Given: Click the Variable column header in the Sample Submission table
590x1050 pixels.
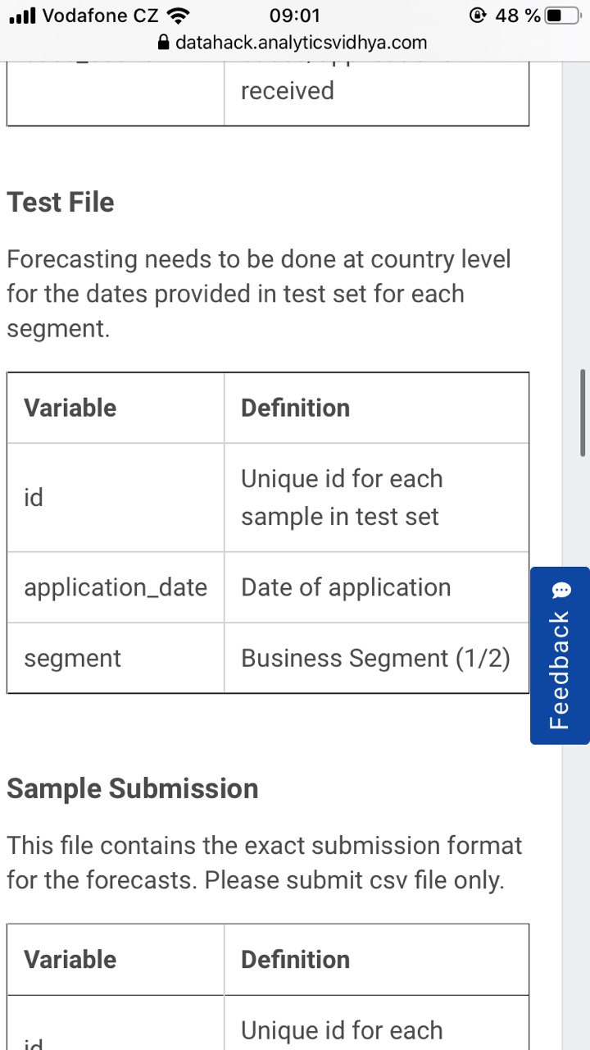Looking at the screenshot, I should click(116, 960).
